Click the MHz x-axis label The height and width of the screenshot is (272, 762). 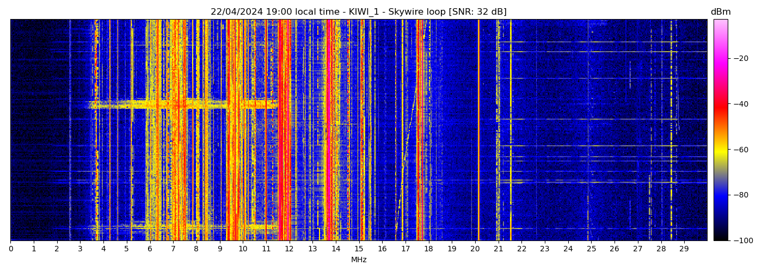(x=359, y=260)
